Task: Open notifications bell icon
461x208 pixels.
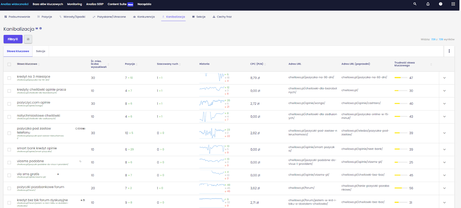Action: click(x=428, y=4)
